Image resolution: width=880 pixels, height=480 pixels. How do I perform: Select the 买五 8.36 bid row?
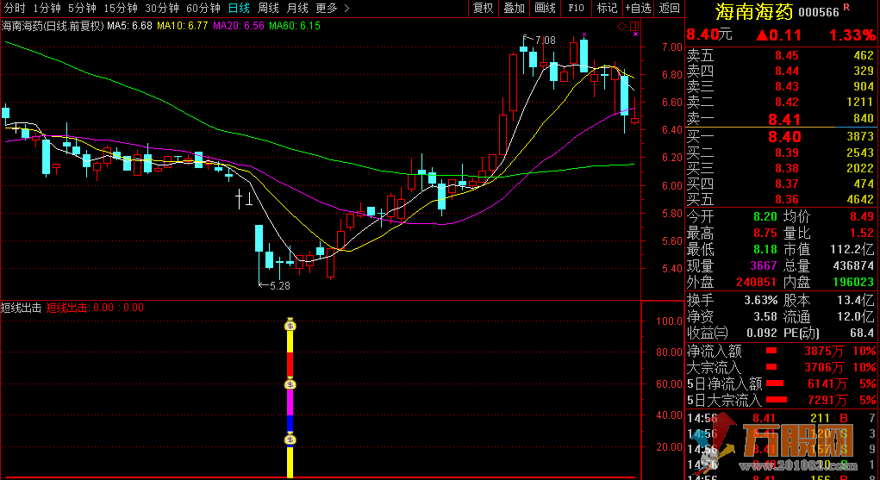(x=781, y=199)
